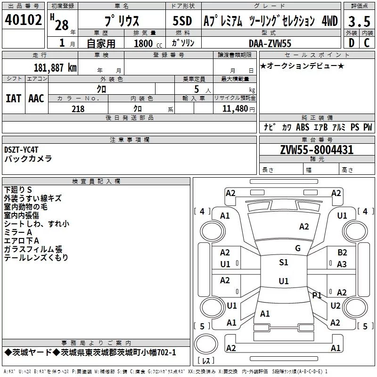The height and width of the screenshot is (377, 377).
Task: Click the P1 mark on the car diagram
Action: click(317, 295)
